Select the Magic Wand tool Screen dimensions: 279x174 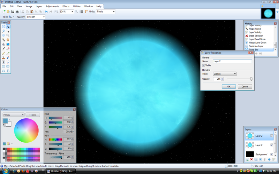tap(3, 40)
